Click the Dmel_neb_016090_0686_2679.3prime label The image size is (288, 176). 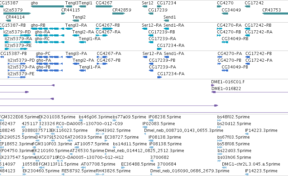(x=190, y=171)
